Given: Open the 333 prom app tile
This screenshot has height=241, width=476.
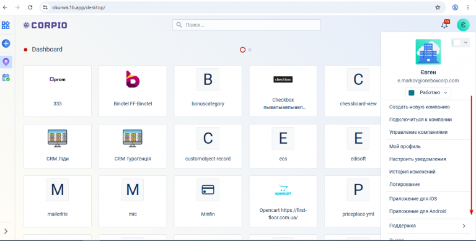Looking at the screenshot, I should (58, 91).
